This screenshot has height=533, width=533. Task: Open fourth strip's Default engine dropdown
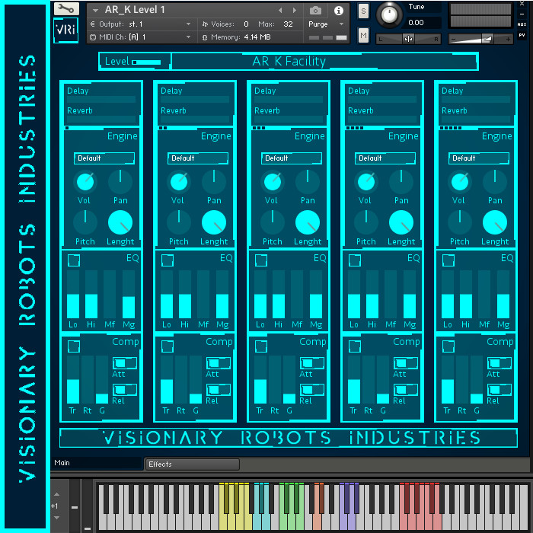385,158
